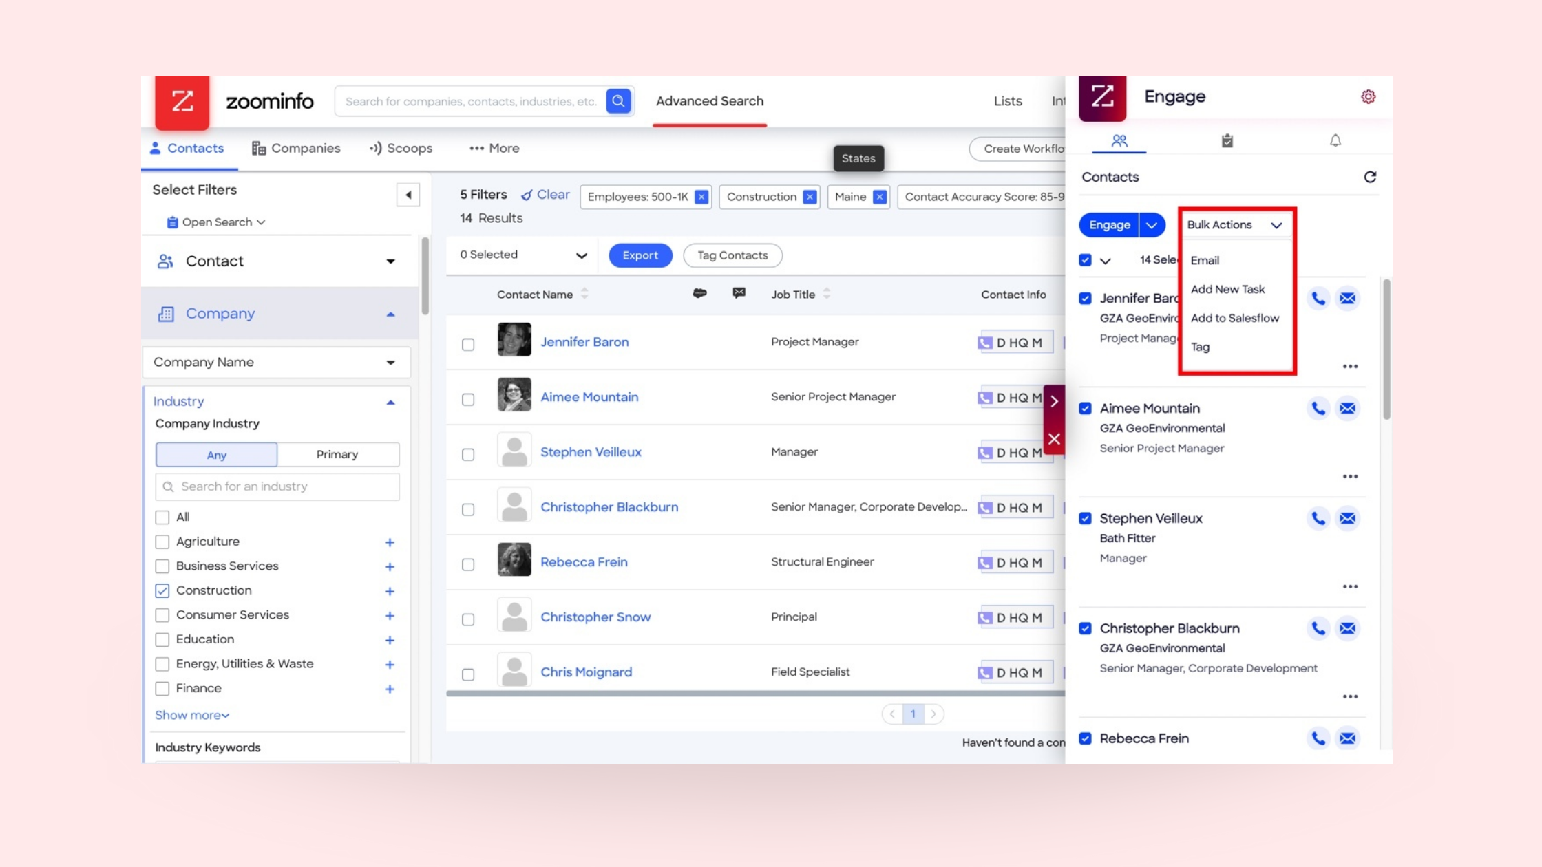
Task: Check the All industries checkbox
Action: pos(162,517)
